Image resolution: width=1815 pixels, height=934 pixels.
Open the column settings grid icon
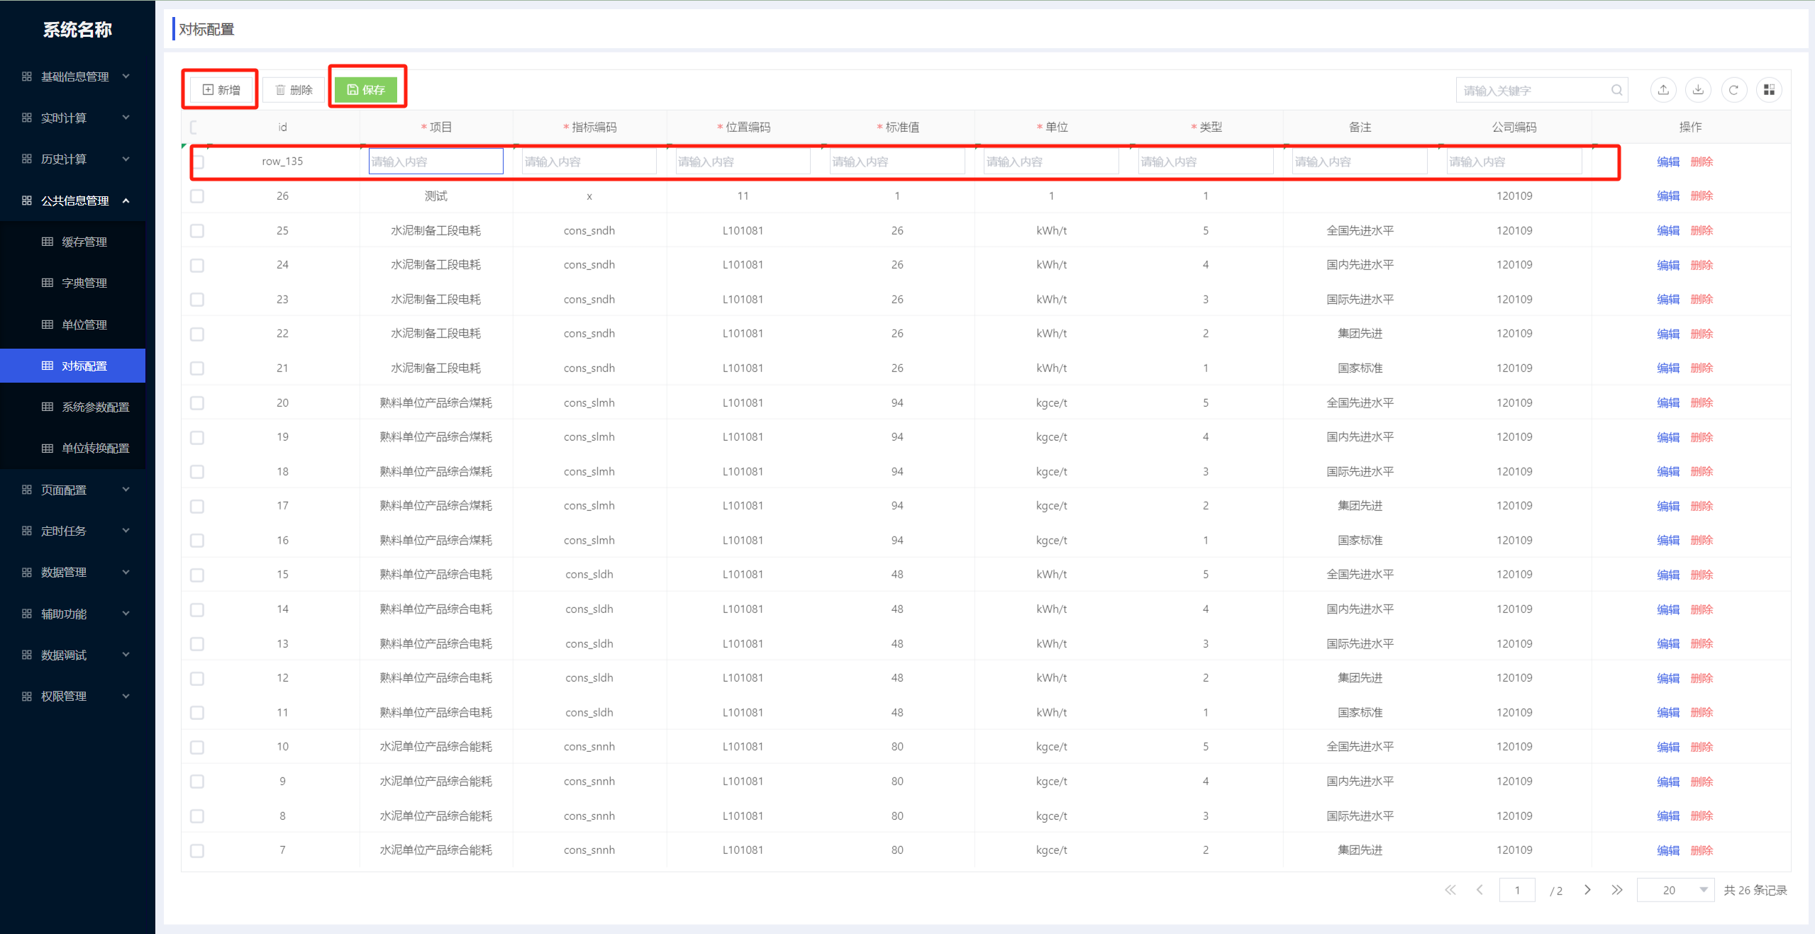pos(1769,90)
